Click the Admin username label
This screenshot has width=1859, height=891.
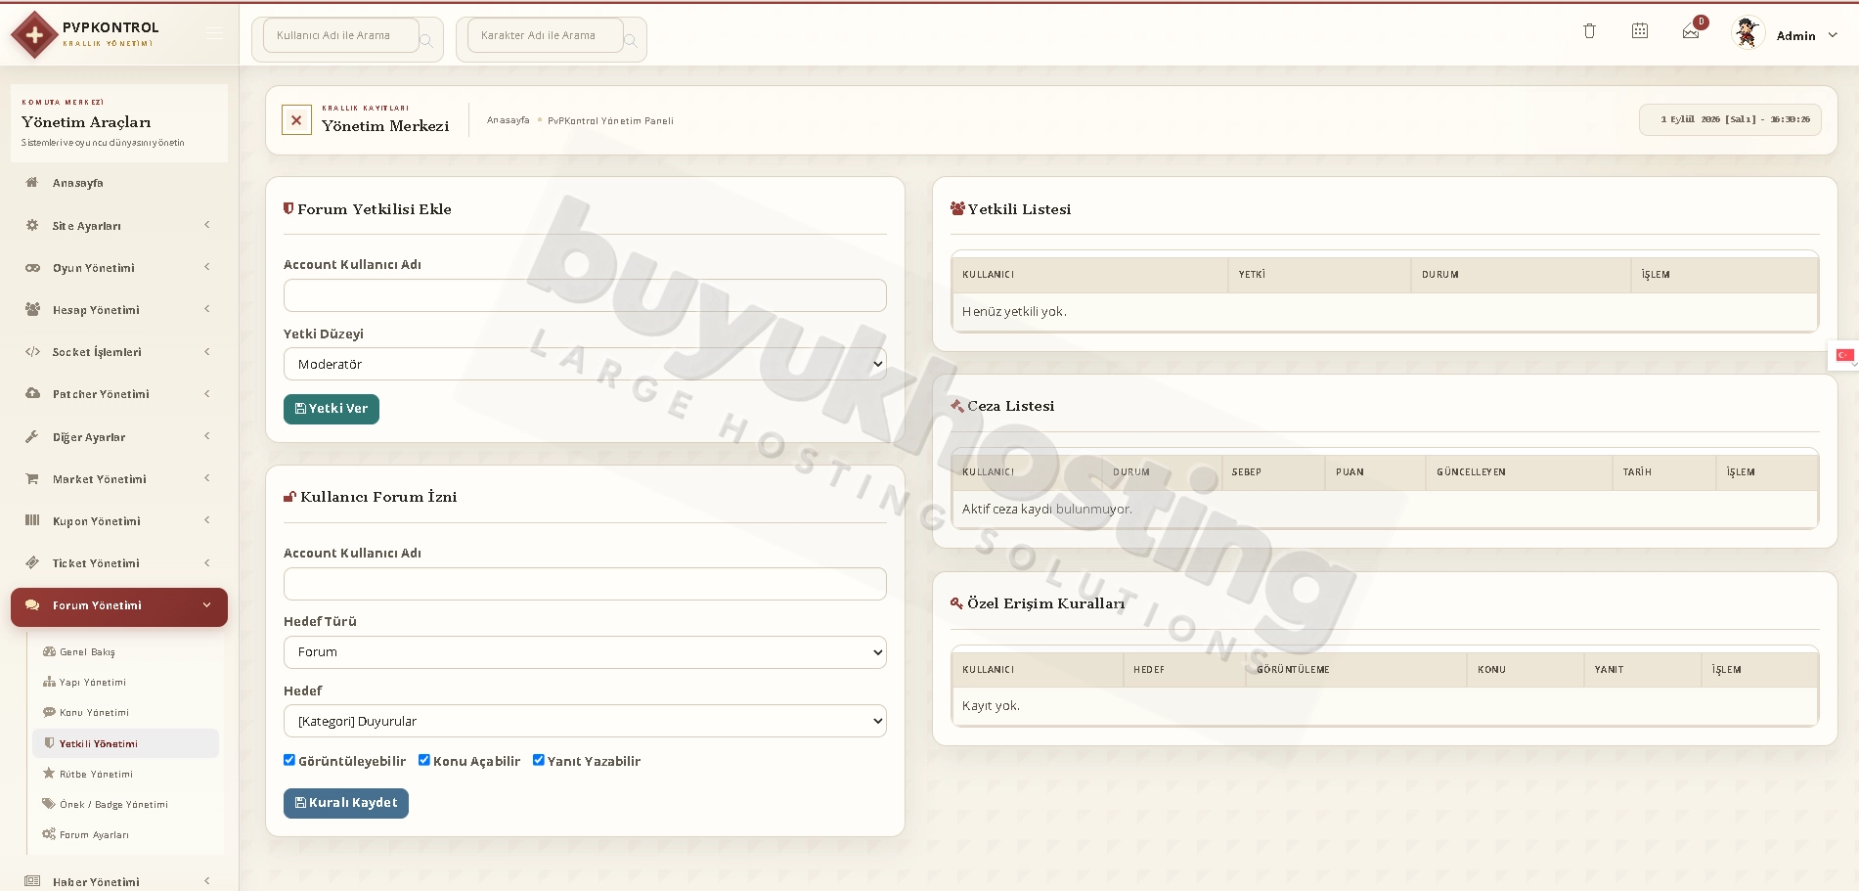(x=1795, y=36)
